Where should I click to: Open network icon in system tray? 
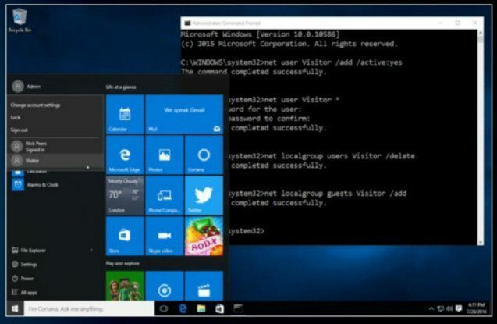click(x=441, y=308)
